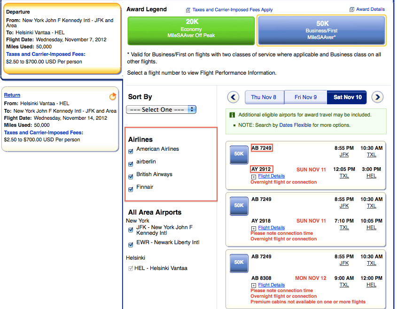Select the 50K badge for the AY 2912 itinerary
This screenshot has width=397, height=309.
pos(239,154)
